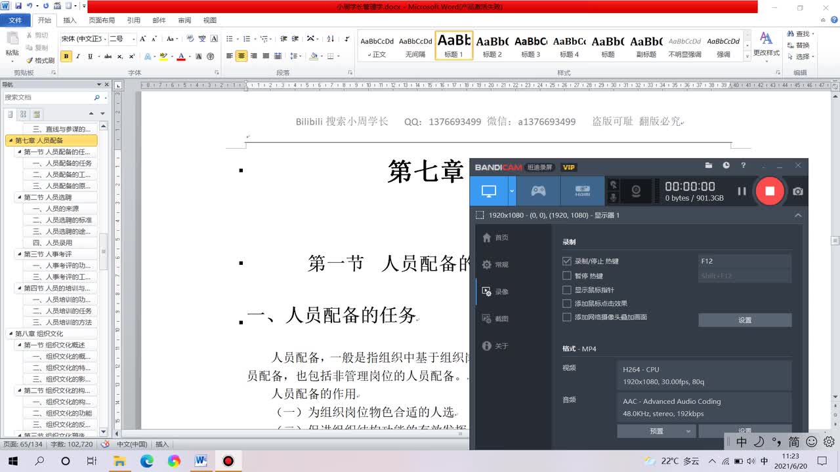Open File Explorer from taskbar

(x=119, y=461)
